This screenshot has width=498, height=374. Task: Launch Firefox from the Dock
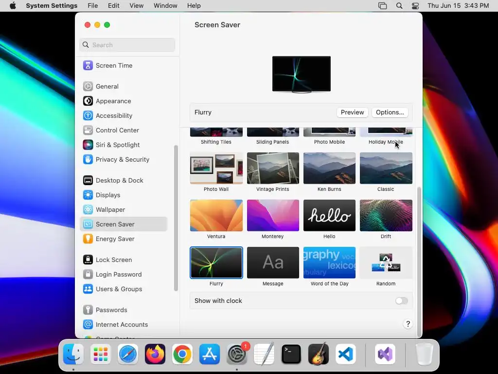(155, 354)
